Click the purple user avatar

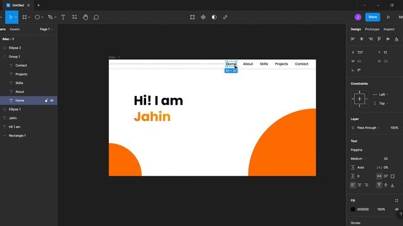pyautogui.click(x=358, y=17)
